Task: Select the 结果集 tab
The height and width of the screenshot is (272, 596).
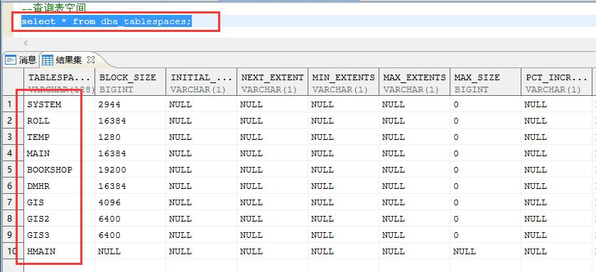Action: click(x=69, y=60)
